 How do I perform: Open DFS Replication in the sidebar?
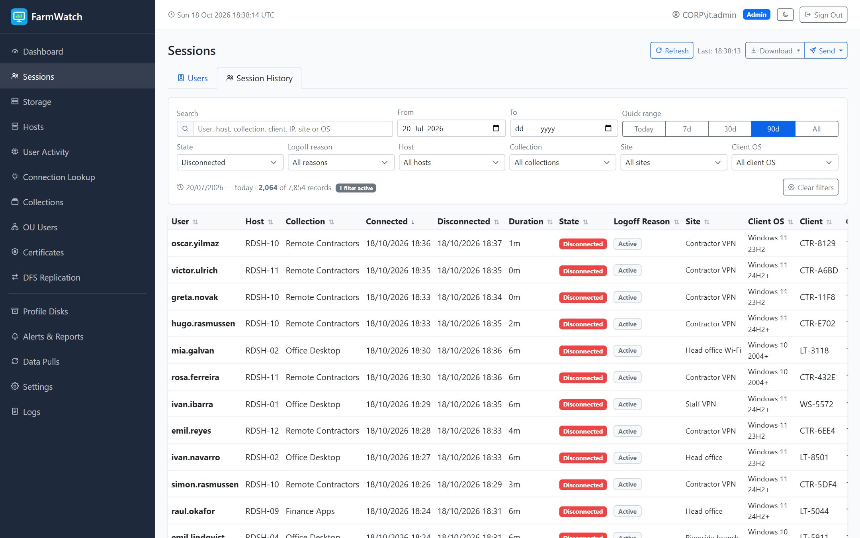(78, 277)
